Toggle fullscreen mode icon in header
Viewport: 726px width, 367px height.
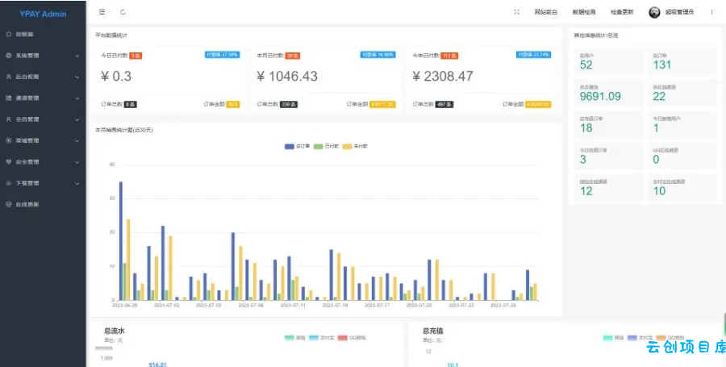coord(517,12)
